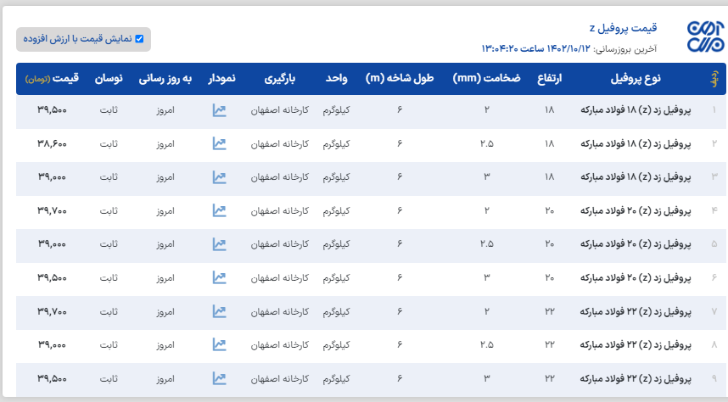
Task: Toggle the نمایش قیمت با ارزش افزوده checkbox
Action: 139,39
